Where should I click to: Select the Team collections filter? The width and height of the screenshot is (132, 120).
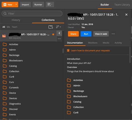(x=14, y=27)
